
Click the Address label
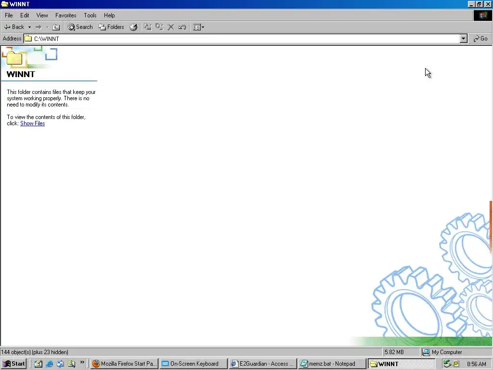12,39
